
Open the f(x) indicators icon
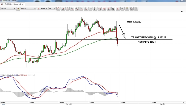(x=100, y=9)
